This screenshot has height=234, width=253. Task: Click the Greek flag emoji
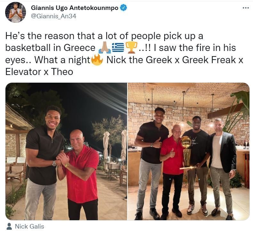tap(118, 48)
